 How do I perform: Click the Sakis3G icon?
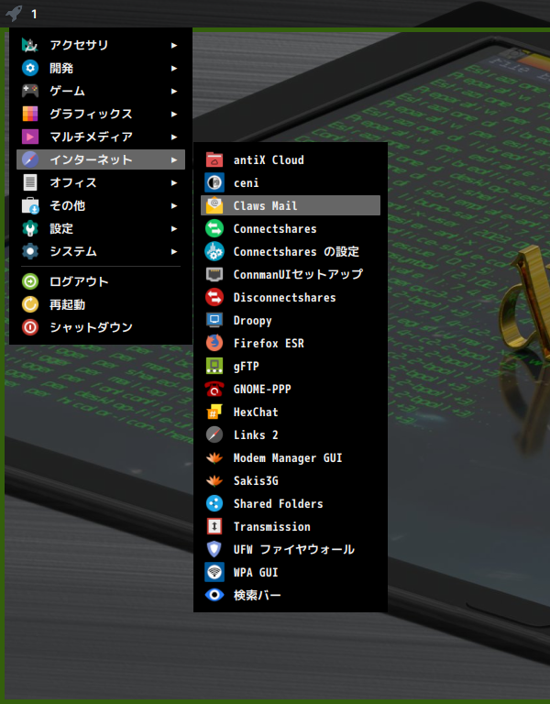click(214, 480)
